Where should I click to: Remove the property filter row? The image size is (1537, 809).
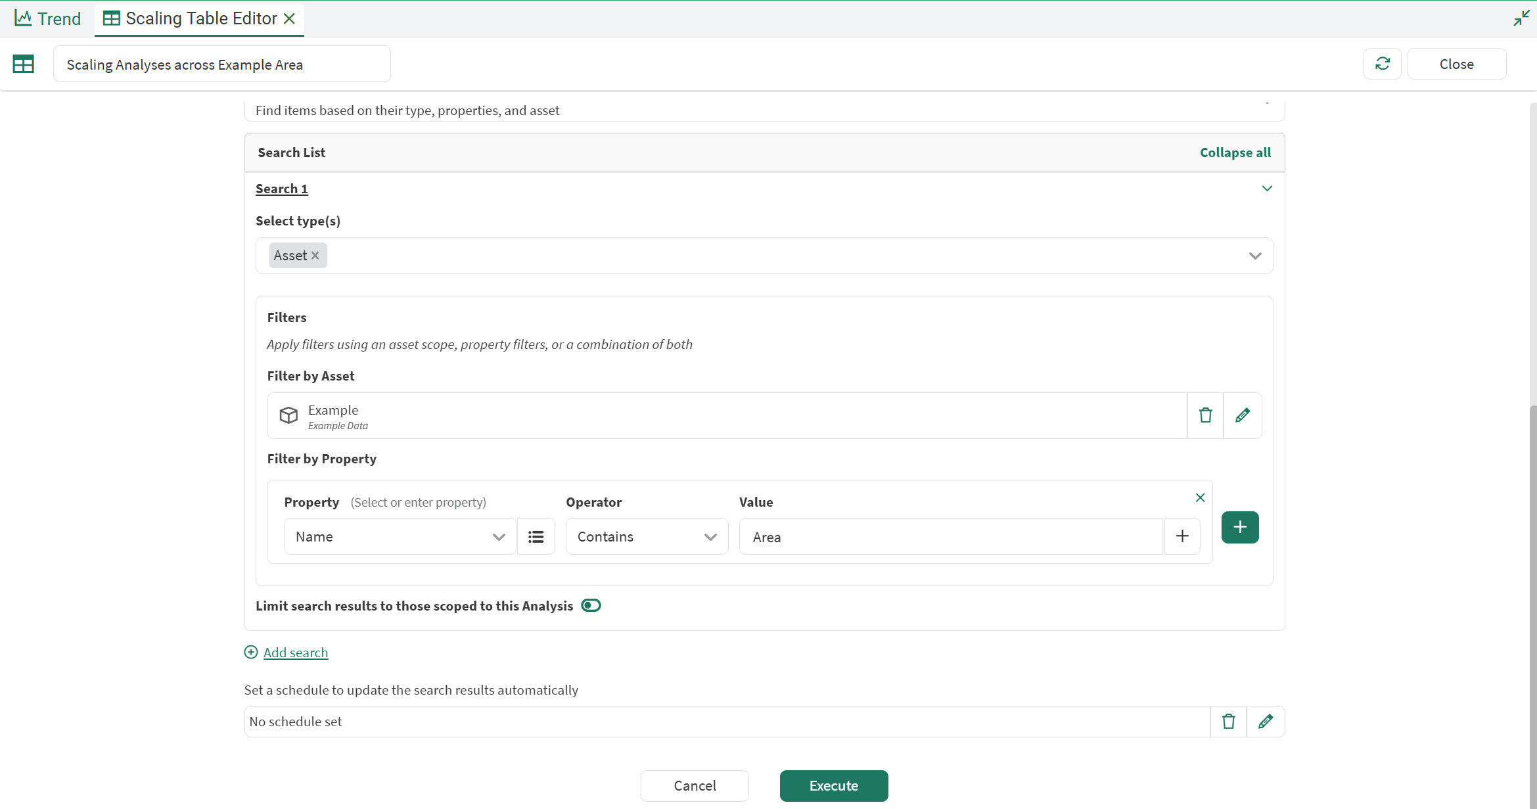click(1200, 497)
